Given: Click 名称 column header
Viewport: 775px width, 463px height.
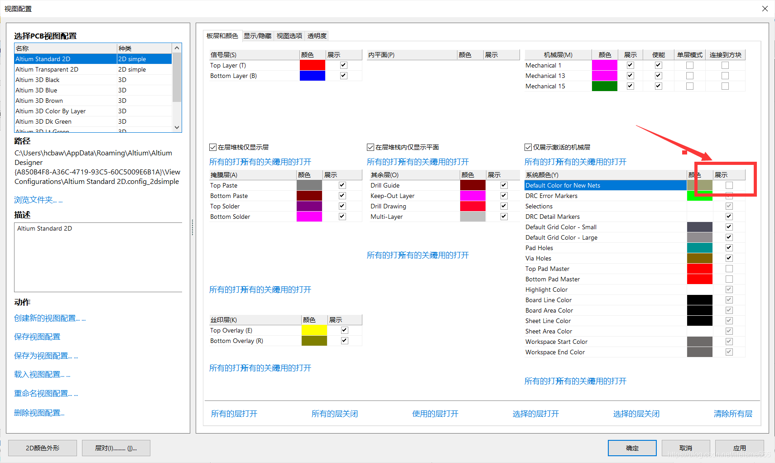Looking at the screenshot, I should [66, 48].
